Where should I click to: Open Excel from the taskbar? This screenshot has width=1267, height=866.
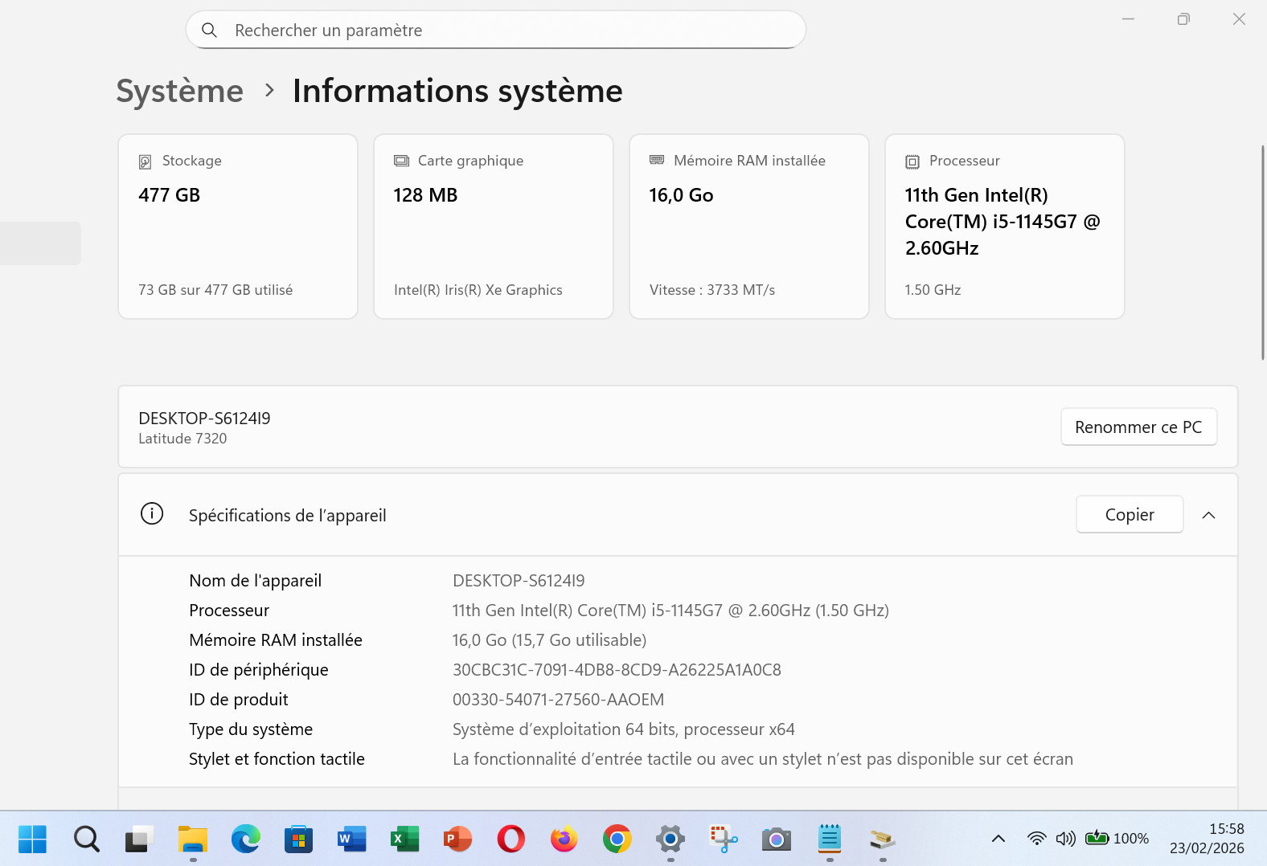404,839
